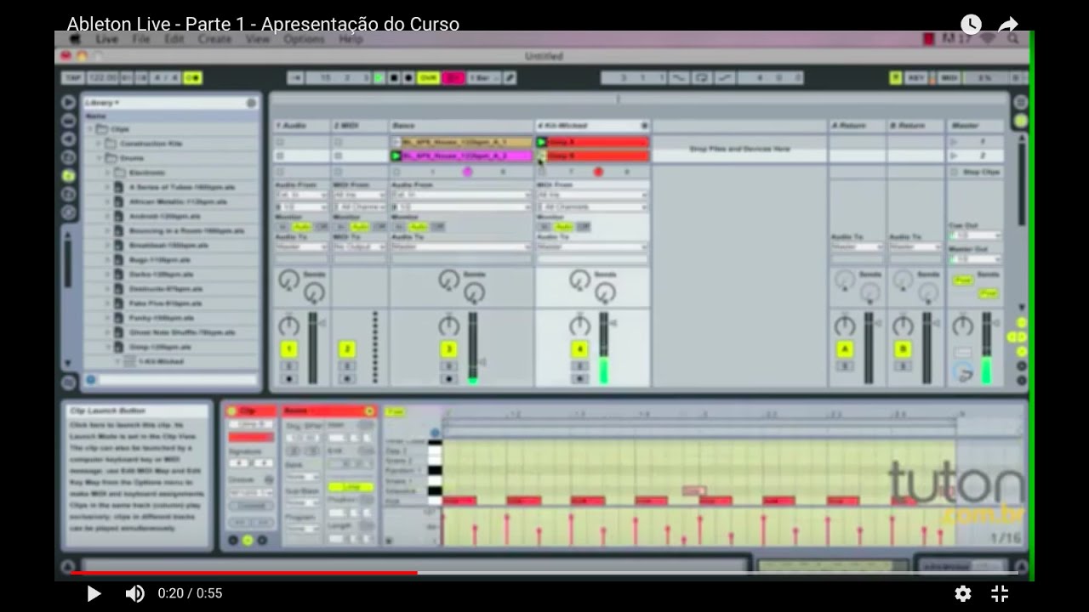Toggle the metronome switch in the transport bar

click(x=192, y=78)
